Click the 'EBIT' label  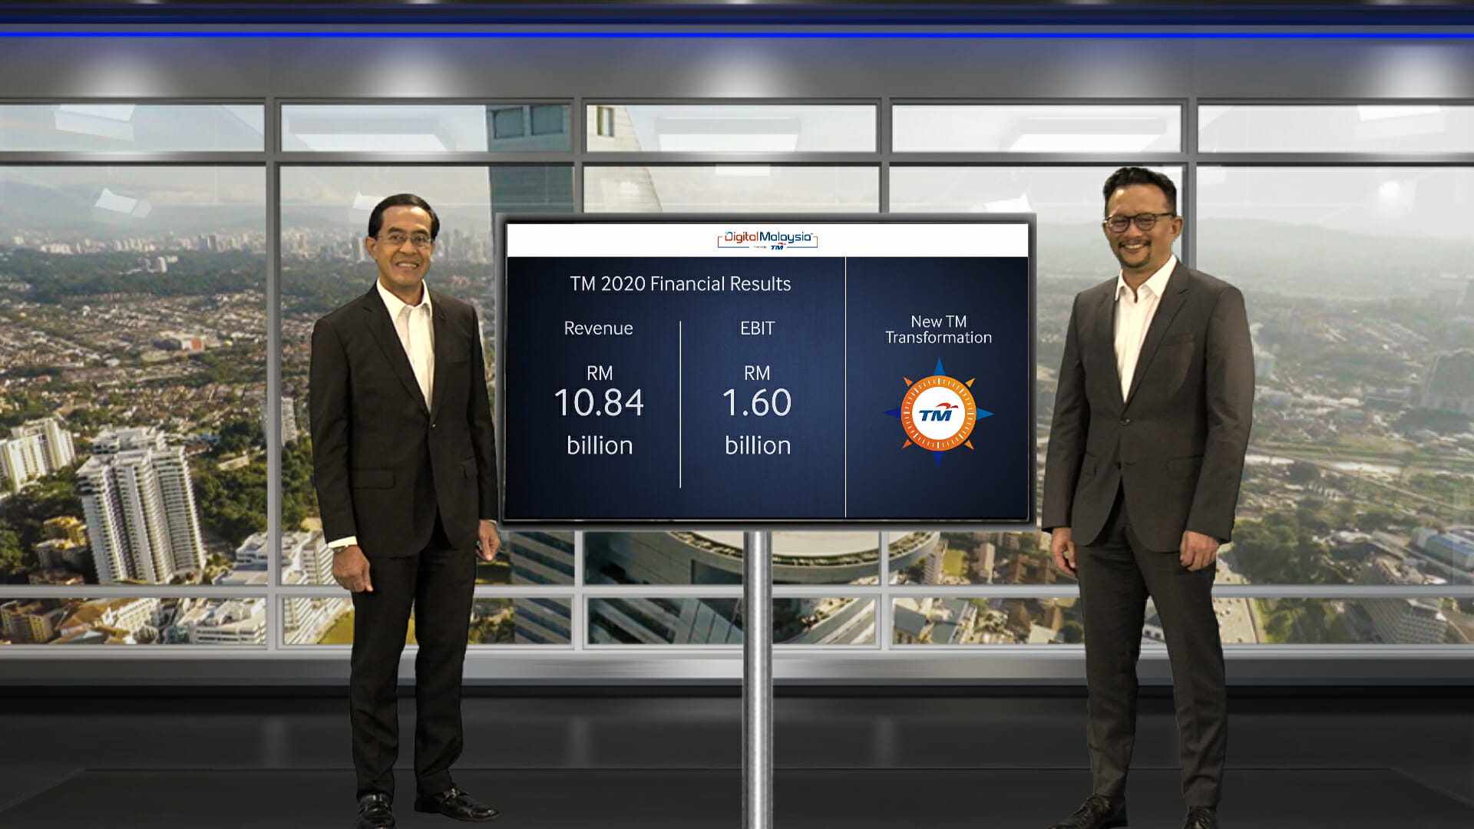[757, 329]
